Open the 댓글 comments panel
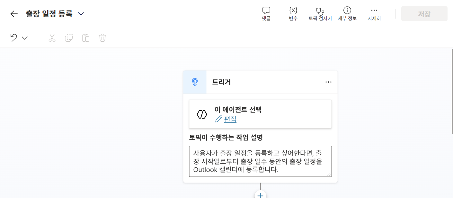 point(266,14)
